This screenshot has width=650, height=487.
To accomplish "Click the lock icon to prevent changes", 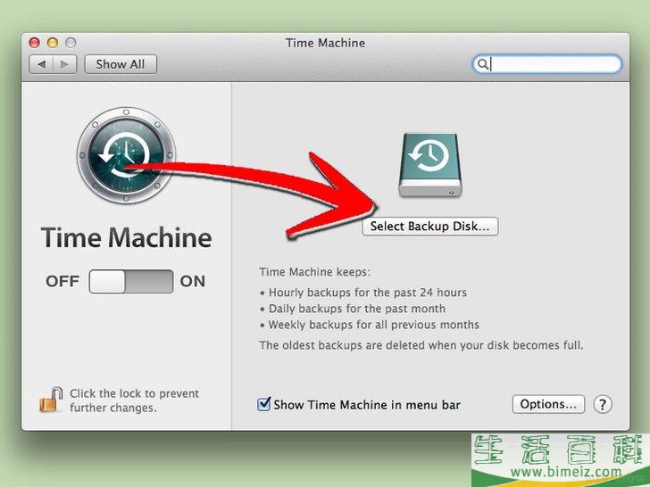I will (x=51, y=400).
